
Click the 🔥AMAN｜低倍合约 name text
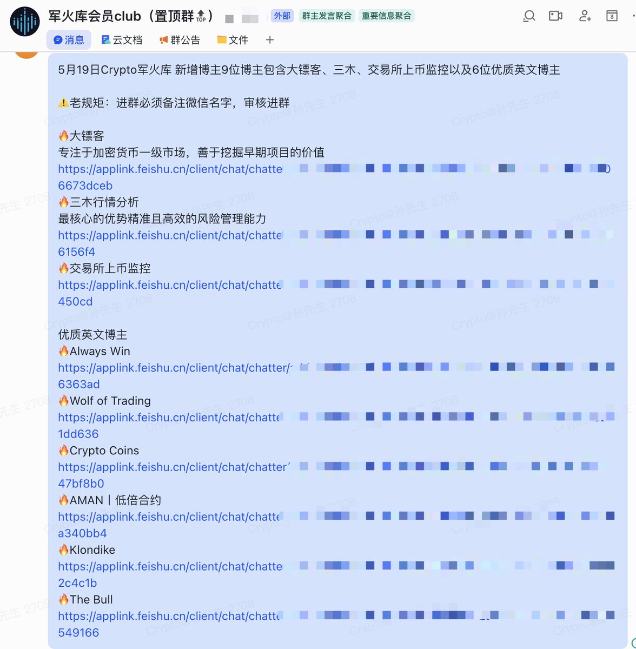pyautogui.click(x=109, y=500)
